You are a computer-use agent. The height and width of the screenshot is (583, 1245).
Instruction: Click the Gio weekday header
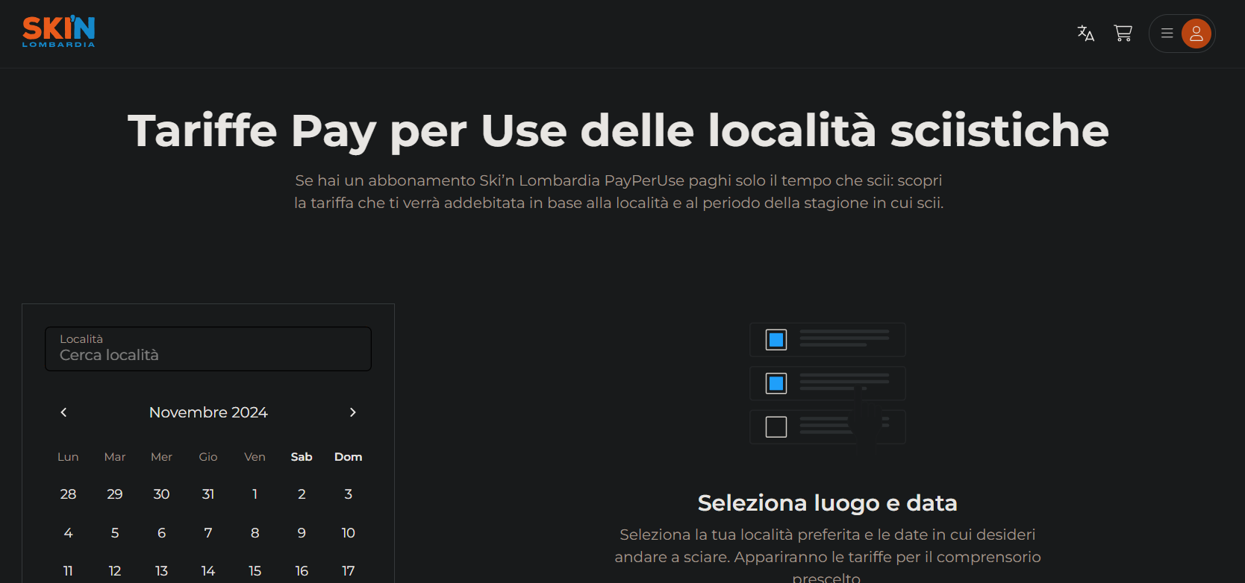point(208,457)
